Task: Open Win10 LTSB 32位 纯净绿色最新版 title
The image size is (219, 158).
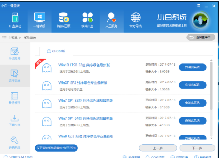Action: (x=84, y=65)
